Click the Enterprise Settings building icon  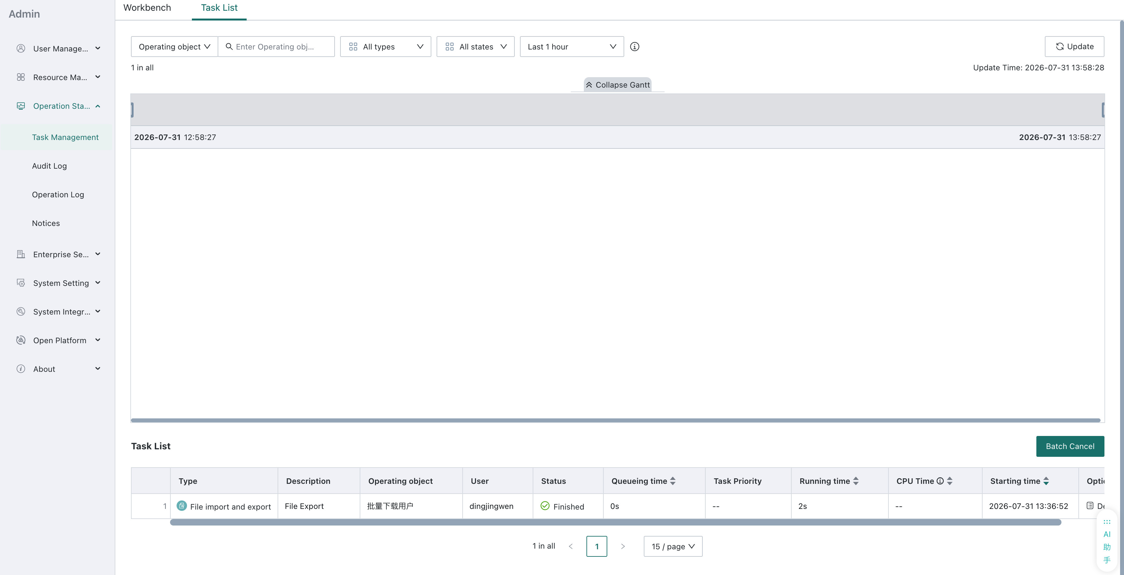[21, 254]
